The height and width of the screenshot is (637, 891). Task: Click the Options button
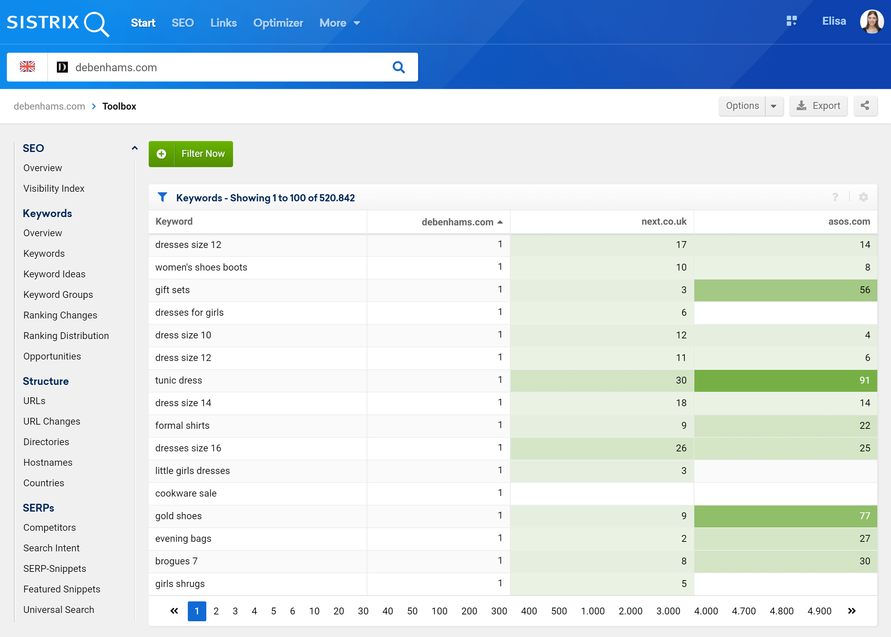point(742,106)
